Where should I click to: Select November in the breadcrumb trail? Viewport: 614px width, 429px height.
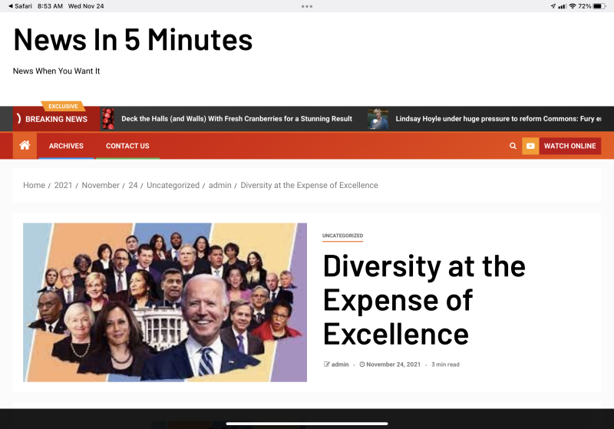[x=101, y=185]
